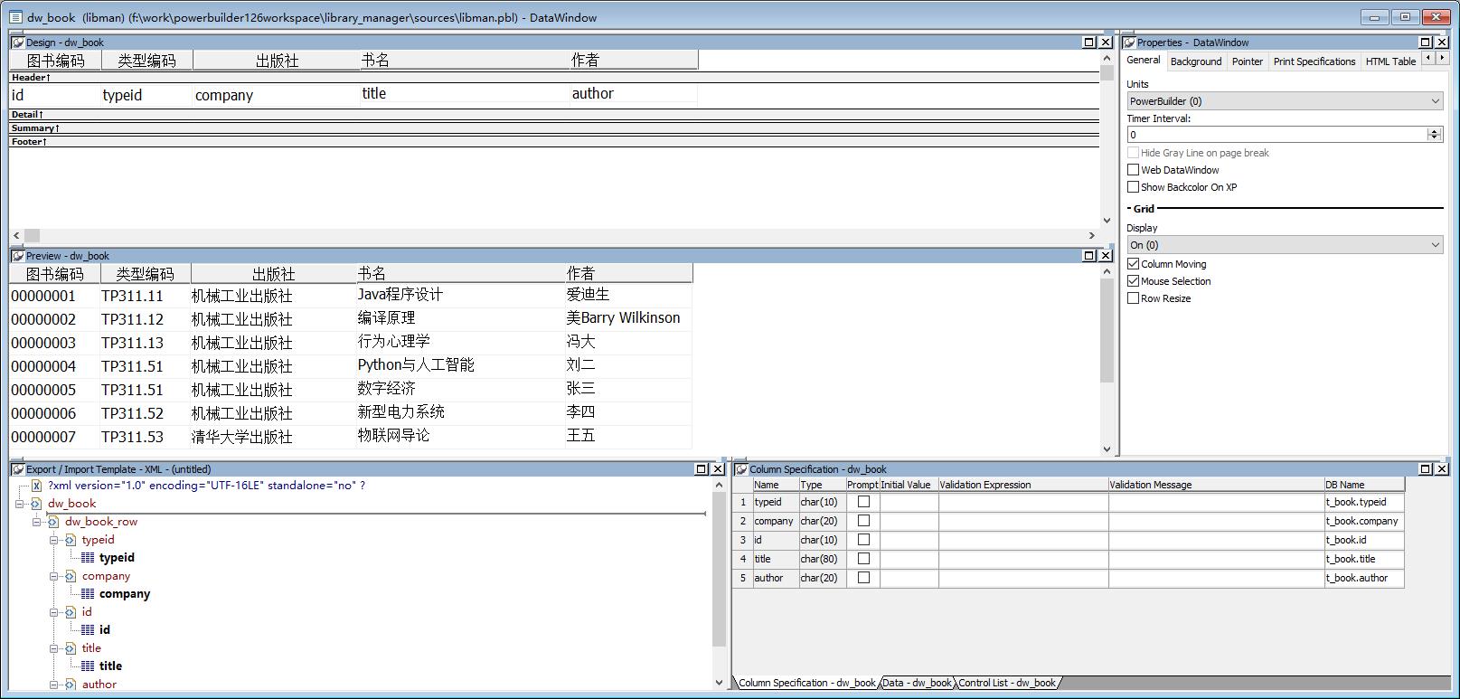Open the Grid Display dropdown showing On (0)
The image size is (1460, 699).
1285,245
